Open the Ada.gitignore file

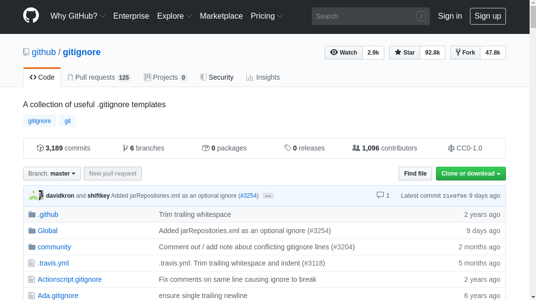tap(58, 296)
